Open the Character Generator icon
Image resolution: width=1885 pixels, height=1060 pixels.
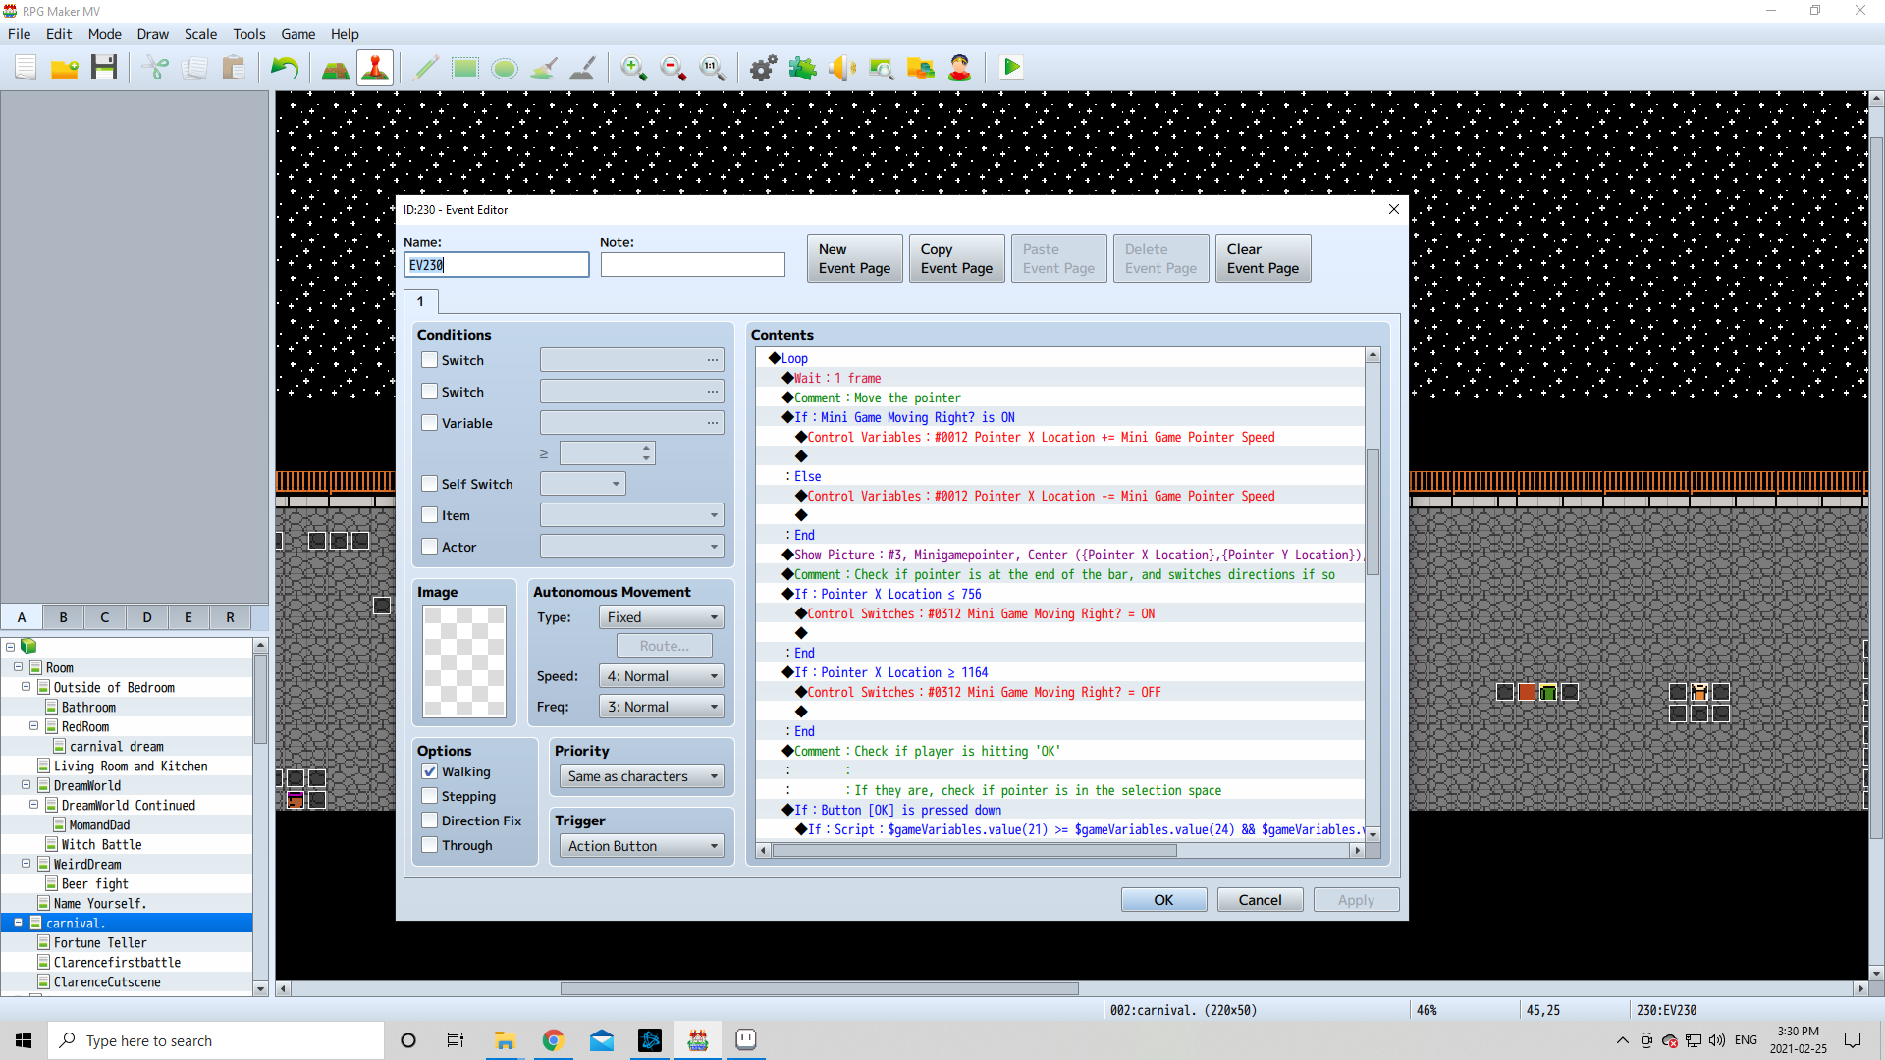pyautogui.click(x=960, y=68)
